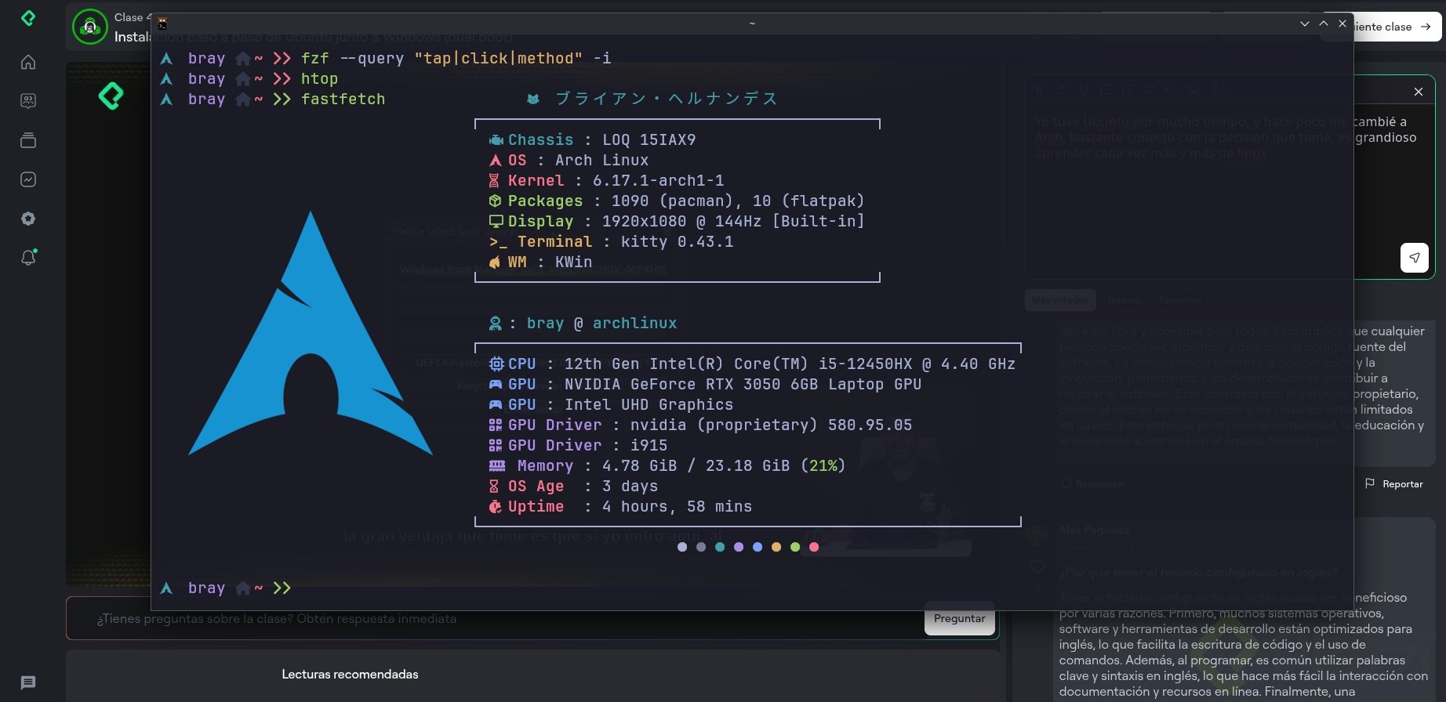The width and height of the screenshot is (1446, 702).
Task: Click the 'LOQ 15IAX9' chassis value
Action: [649, 140]
